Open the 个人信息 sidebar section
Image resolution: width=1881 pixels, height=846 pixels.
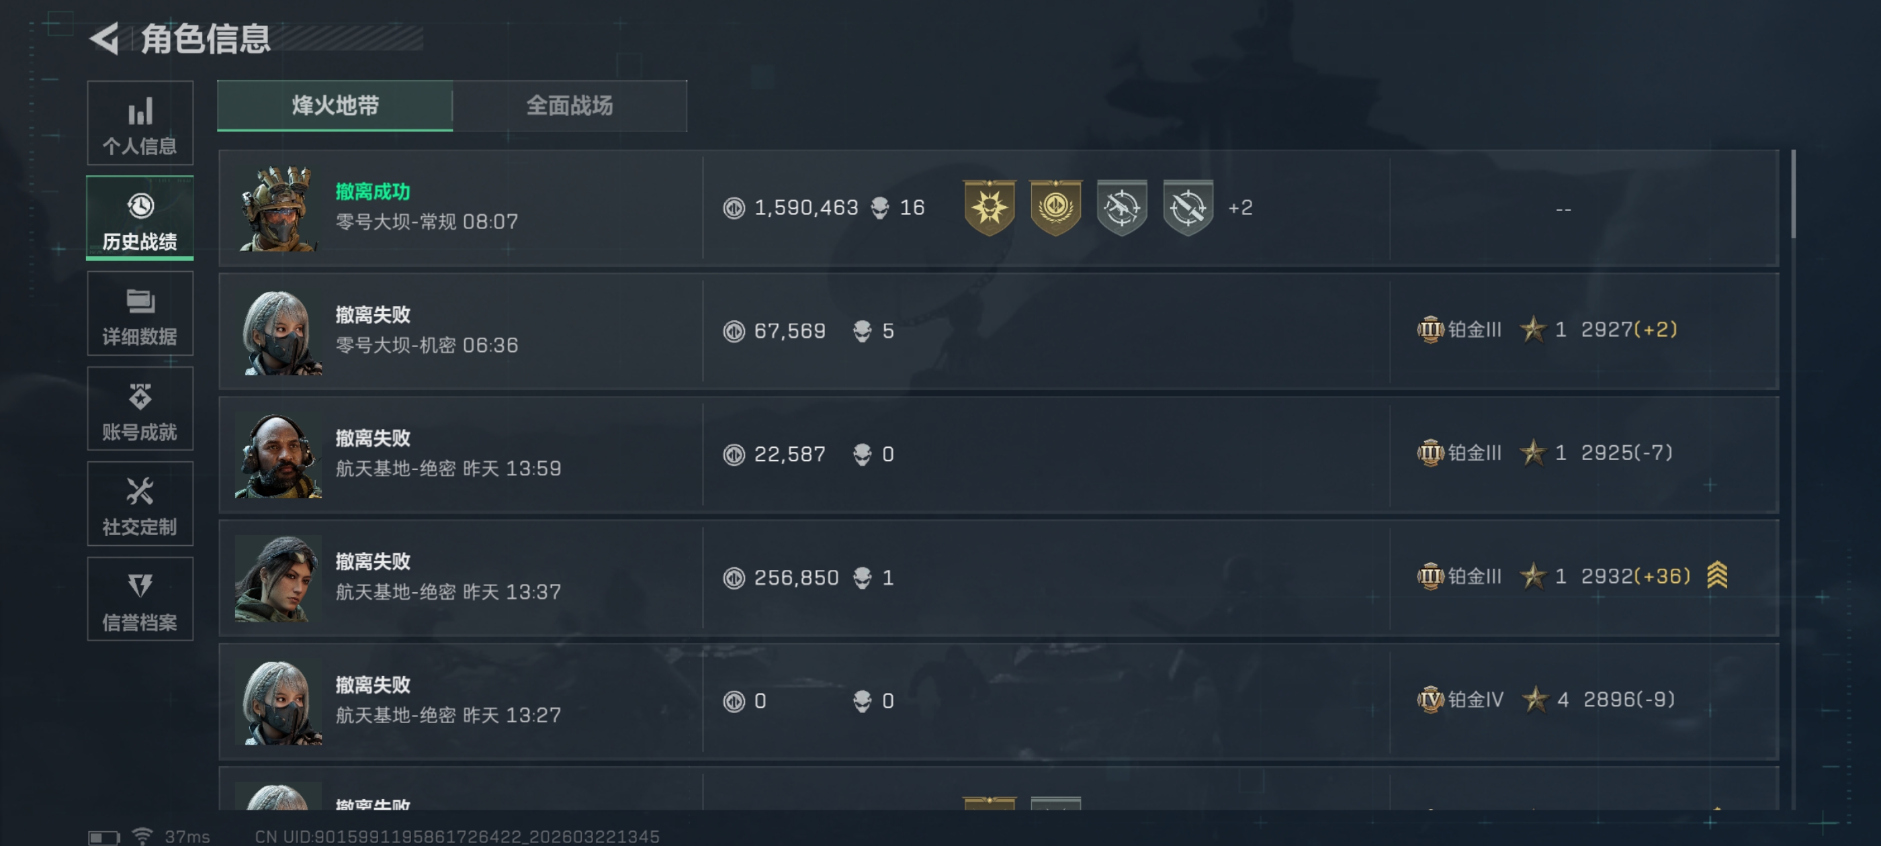point(140,123)
